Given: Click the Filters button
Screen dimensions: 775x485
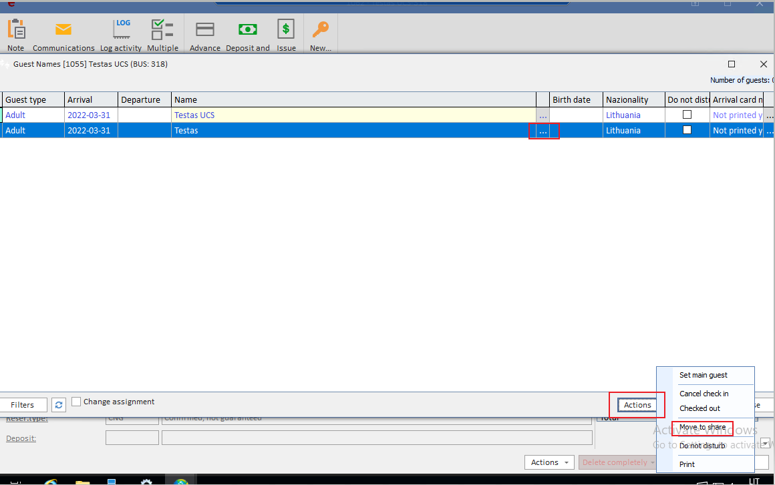Looking at the screenshot, I should (x=23, y=405).
